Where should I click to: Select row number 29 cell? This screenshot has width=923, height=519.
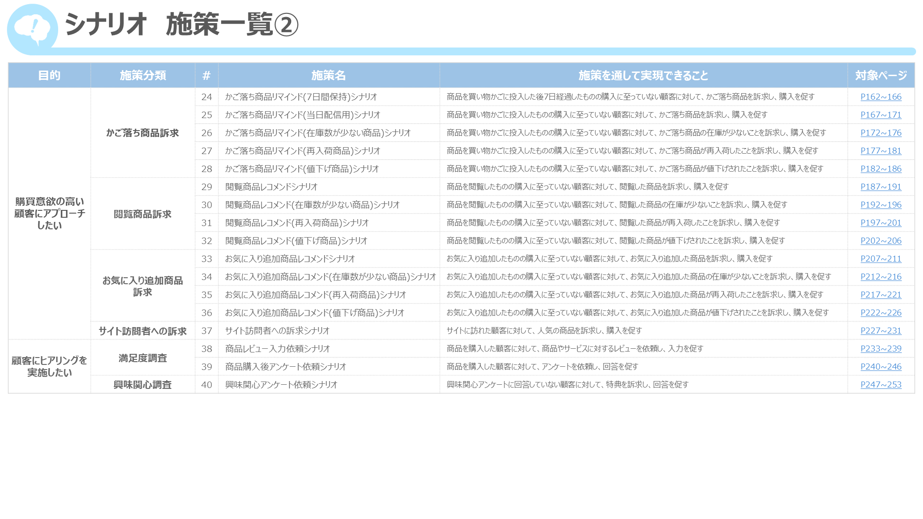point(206,187)
